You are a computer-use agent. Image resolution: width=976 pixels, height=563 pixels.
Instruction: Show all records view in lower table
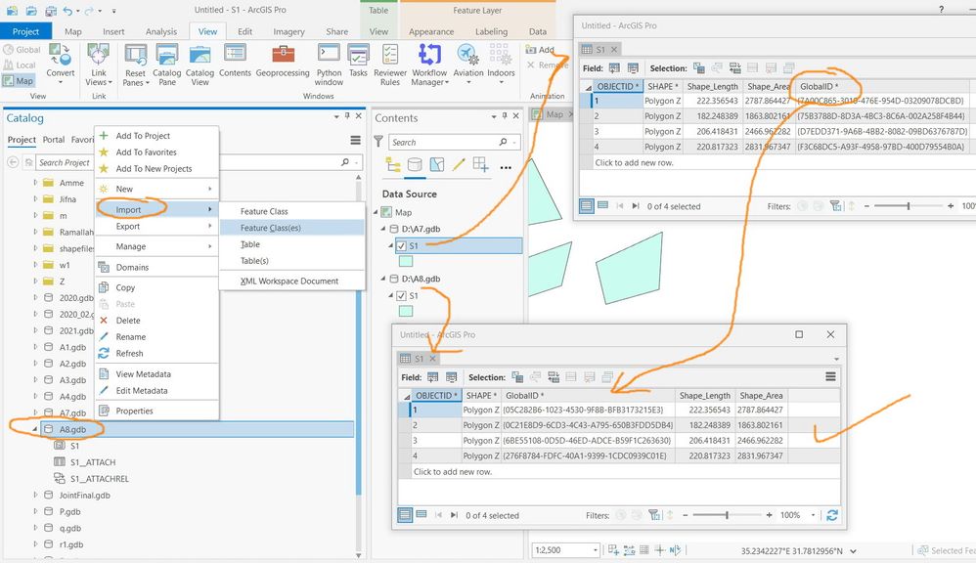tap(405, 514)
